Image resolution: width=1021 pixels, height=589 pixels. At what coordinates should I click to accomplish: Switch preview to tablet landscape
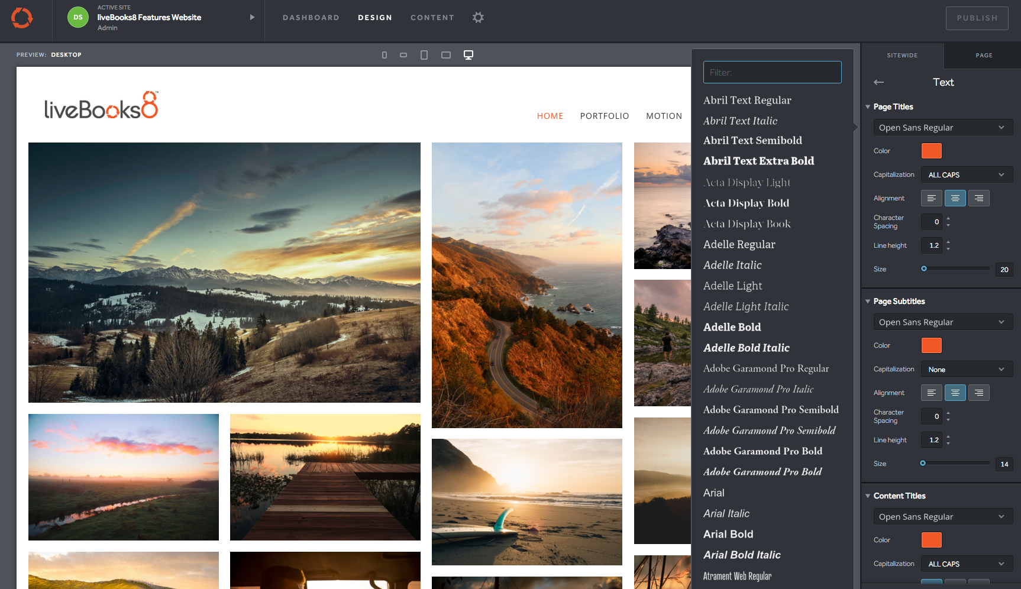446,55
